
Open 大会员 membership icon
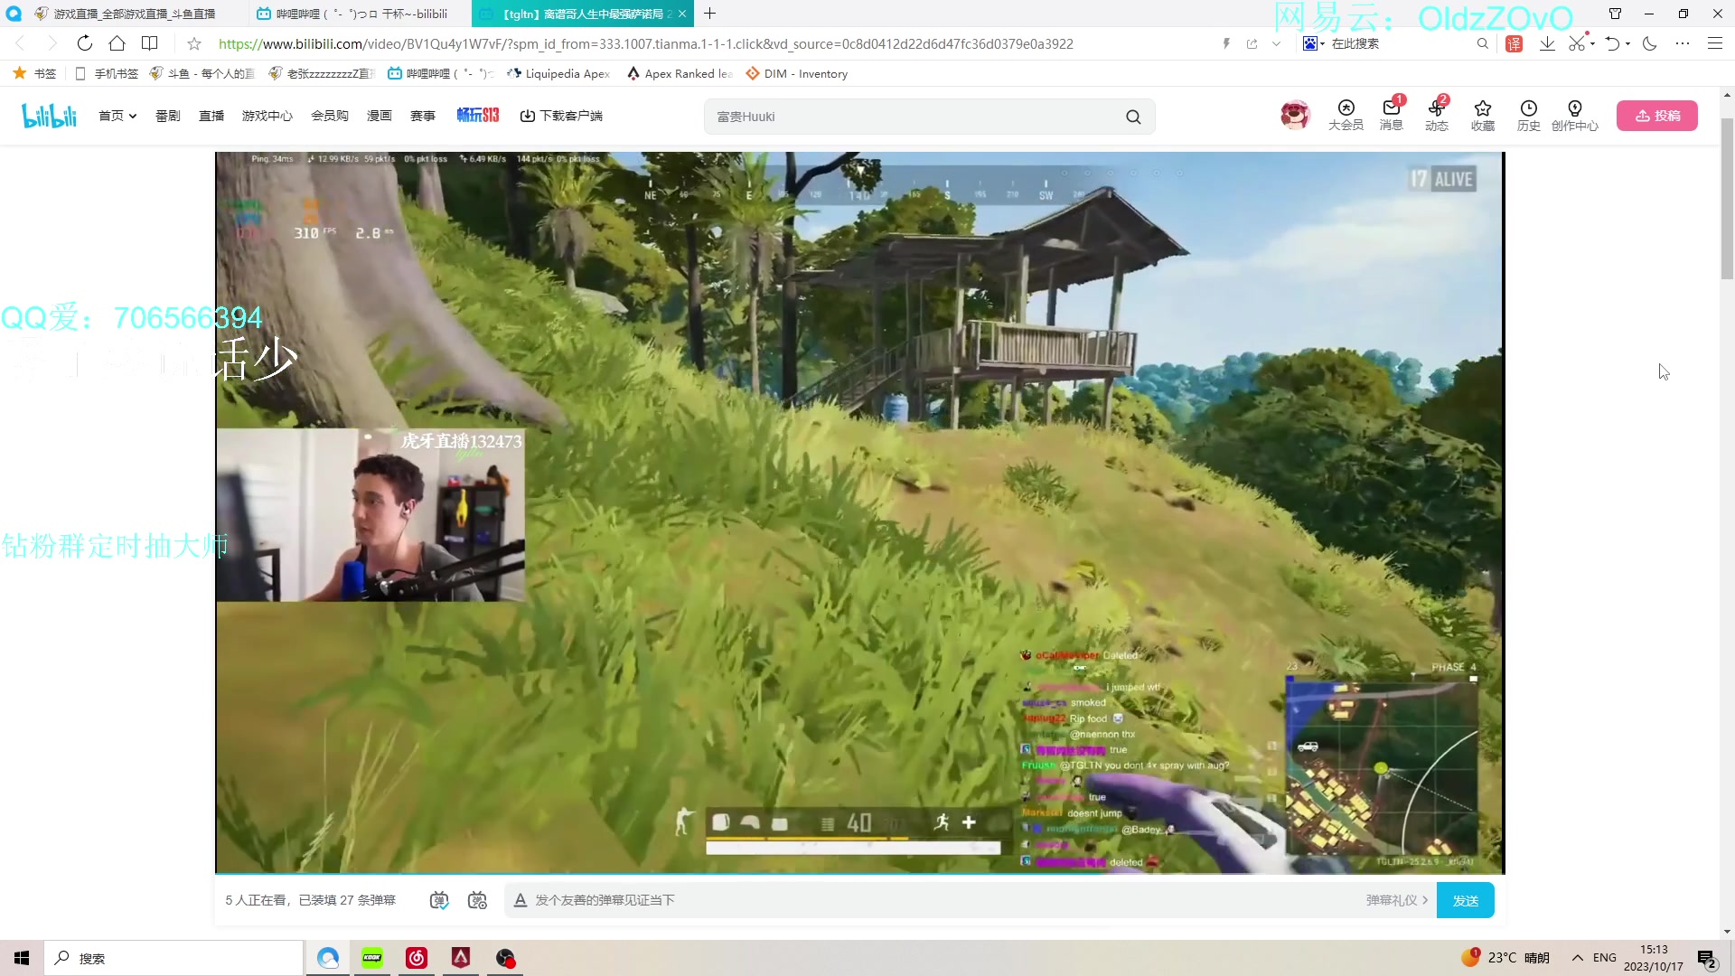(1346, 116)
